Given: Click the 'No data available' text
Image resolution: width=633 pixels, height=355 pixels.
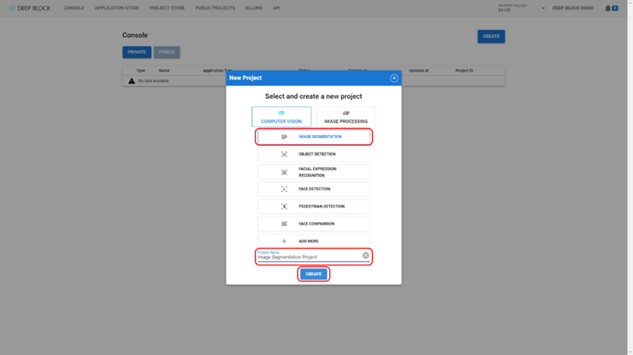Looking at the screenshot, I should (153, 81).
